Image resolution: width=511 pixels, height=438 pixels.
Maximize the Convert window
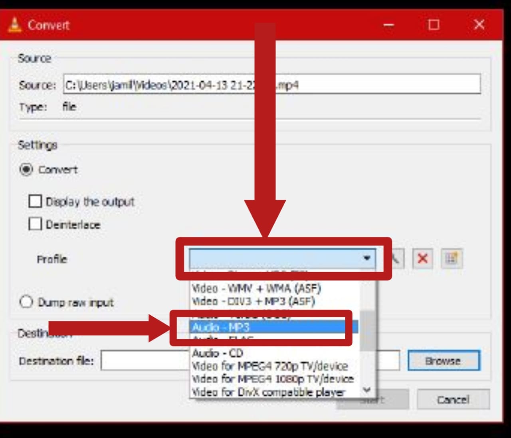click(x=434, y=25)
